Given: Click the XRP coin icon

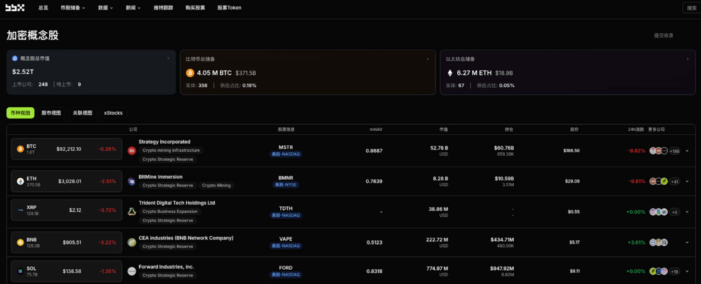Looking at the screenshot, I should click(20, 210).
